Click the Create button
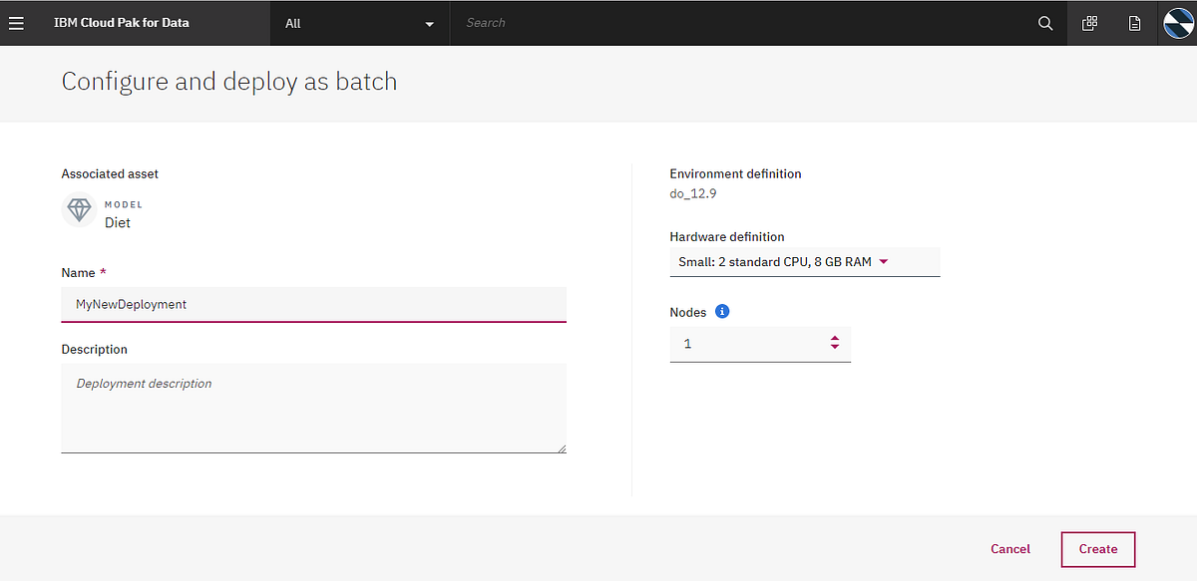This screenshot has width=1197, height=581. [1097, 548]
